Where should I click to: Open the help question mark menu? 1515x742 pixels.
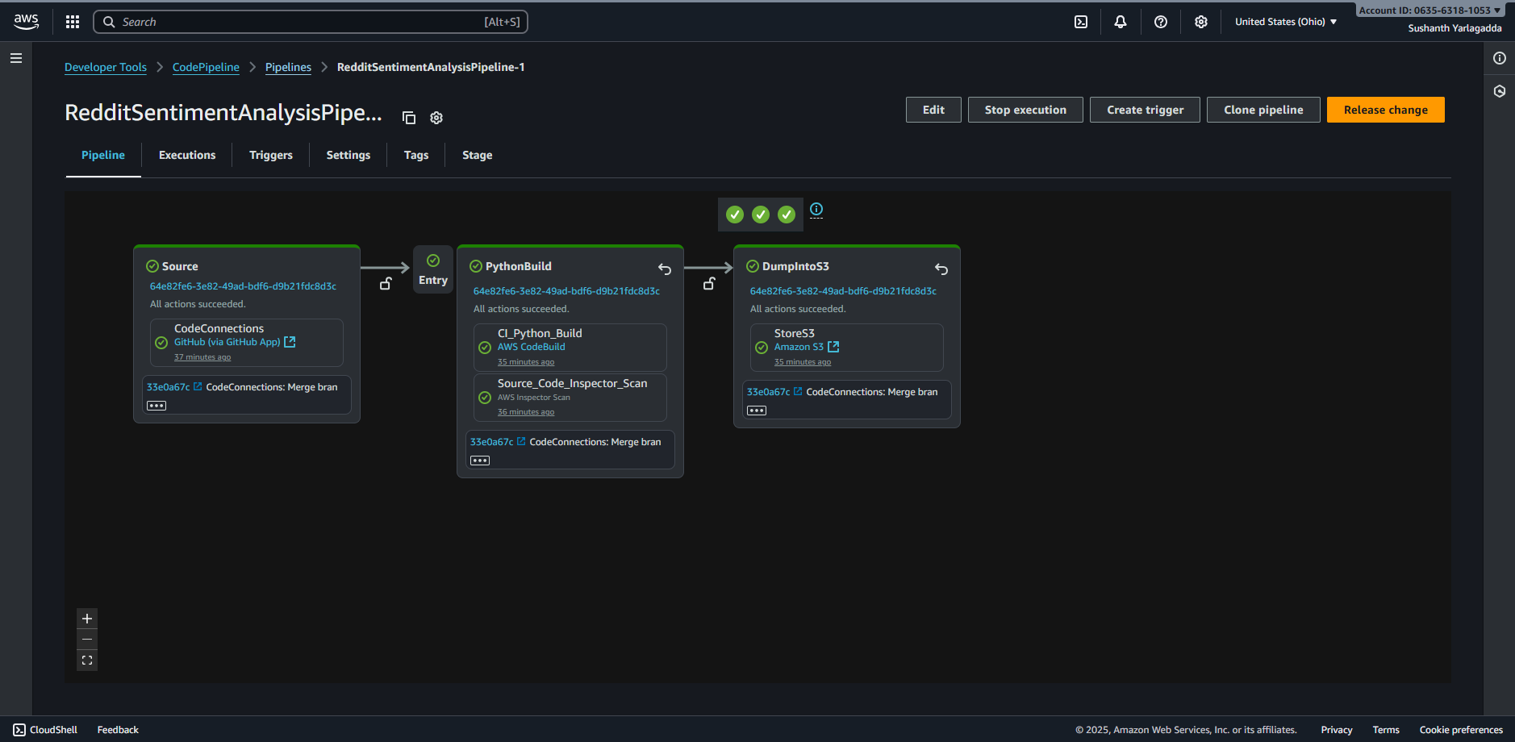tap(1161, 22)
